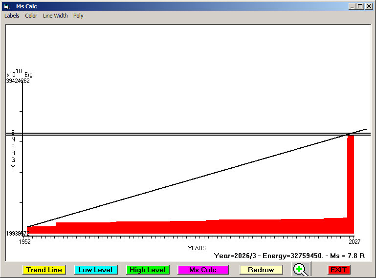Open the Line Width menu

coord(55,16)
